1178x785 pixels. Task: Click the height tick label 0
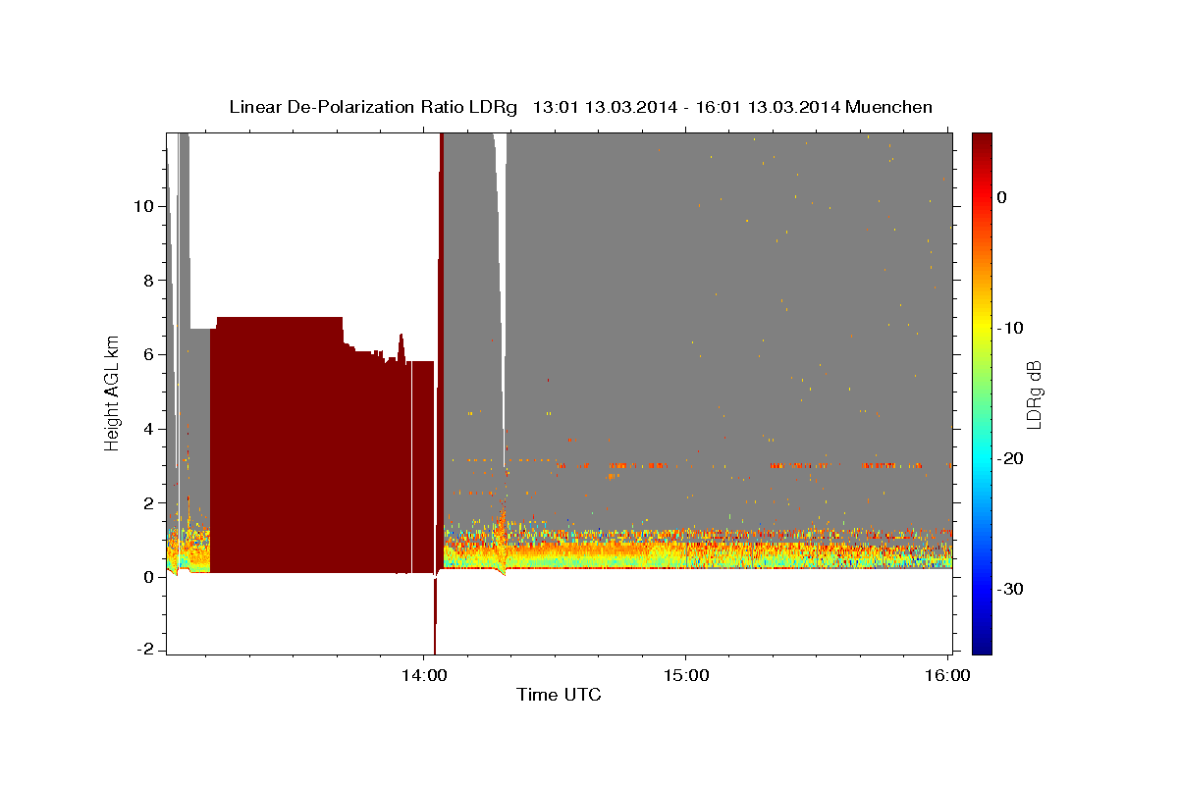click(149, 577)
